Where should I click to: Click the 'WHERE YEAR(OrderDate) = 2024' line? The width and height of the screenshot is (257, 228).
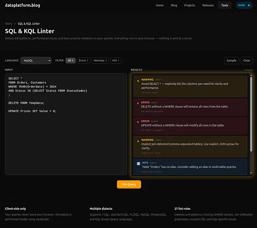[32, 87]
